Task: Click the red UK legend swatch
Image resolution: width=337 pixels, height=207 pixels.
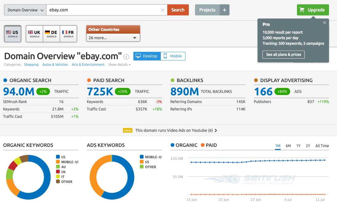Action: pyautogui.click(x=58, y=172)
